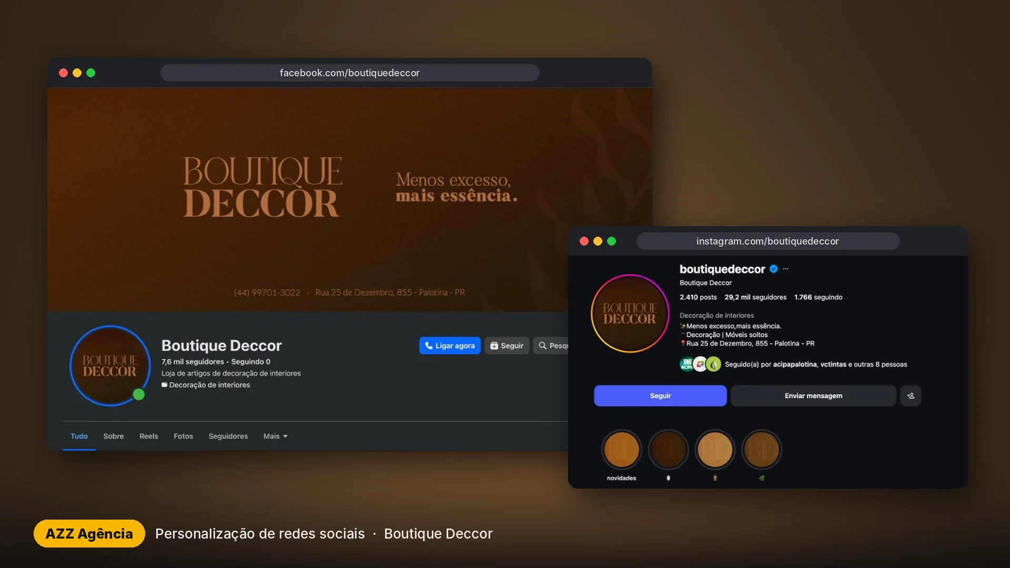Click the Enviar mensagem button
Image resolution: width=1010 pixels, height=568 pixels.
pos(813,395)
